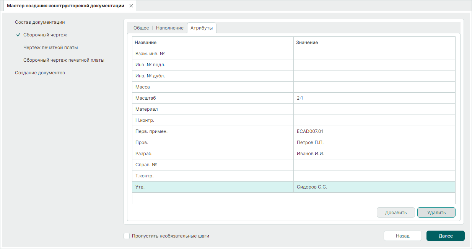Open Сборочный чертеж печатной платы step
The width and height of the screenshot is (472, 249).
[x=63, y=60]
